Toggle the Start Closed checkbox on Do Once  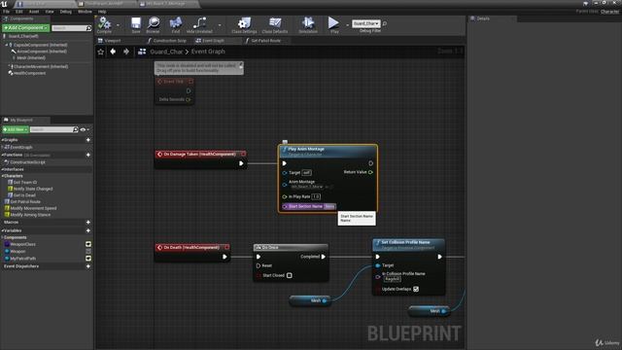pos(290,275)
